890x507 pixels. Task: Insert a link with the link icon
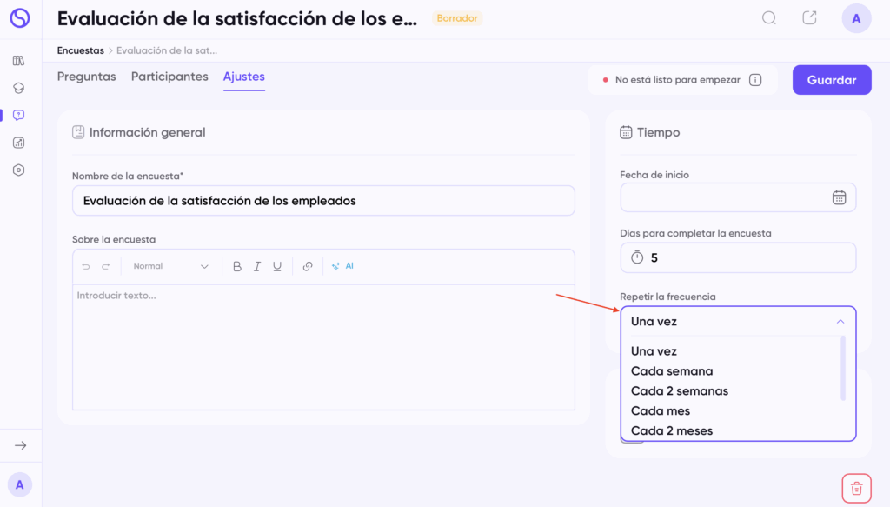coord(308,267)
